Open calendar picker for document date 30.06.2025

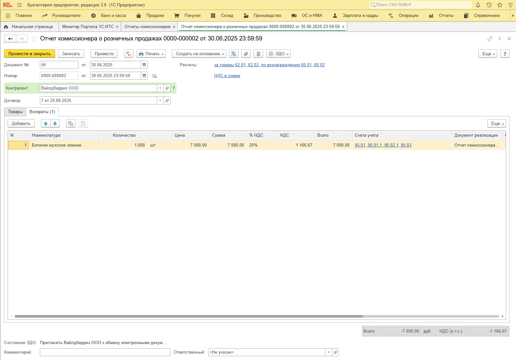pos(144,65)
